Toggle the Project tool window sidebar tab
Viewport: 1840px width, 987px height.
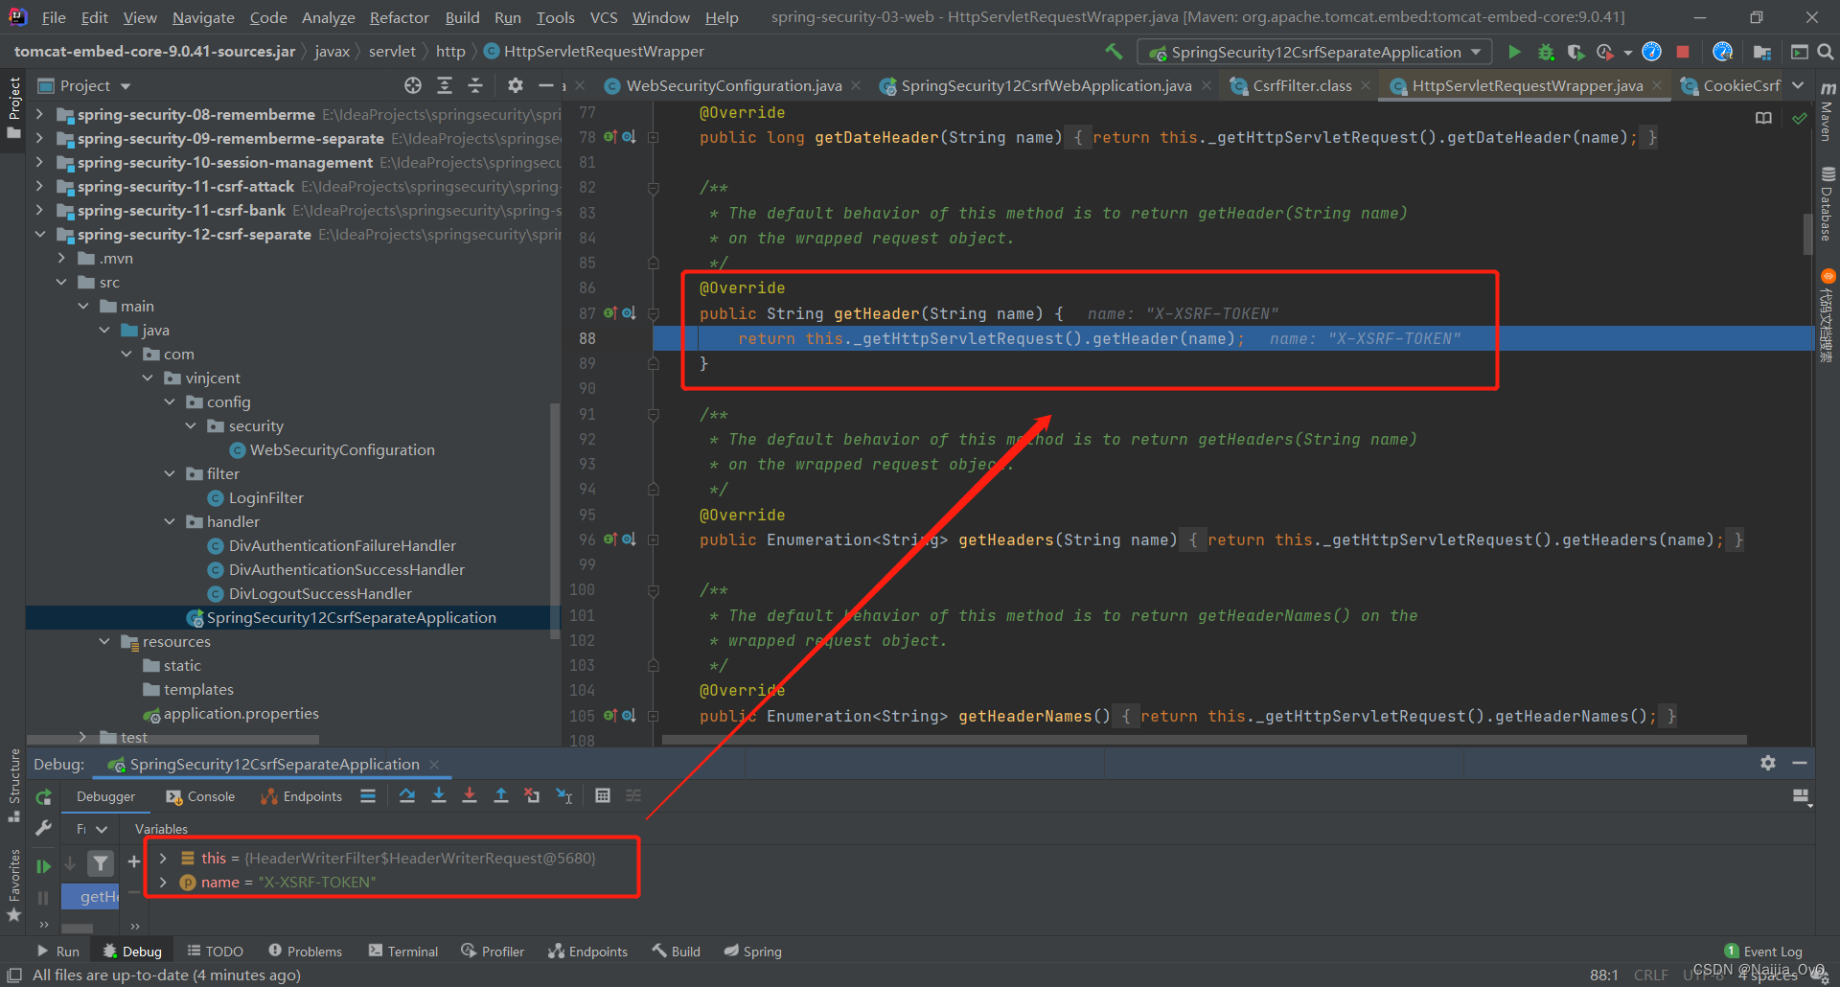click(x=13, y=107)
